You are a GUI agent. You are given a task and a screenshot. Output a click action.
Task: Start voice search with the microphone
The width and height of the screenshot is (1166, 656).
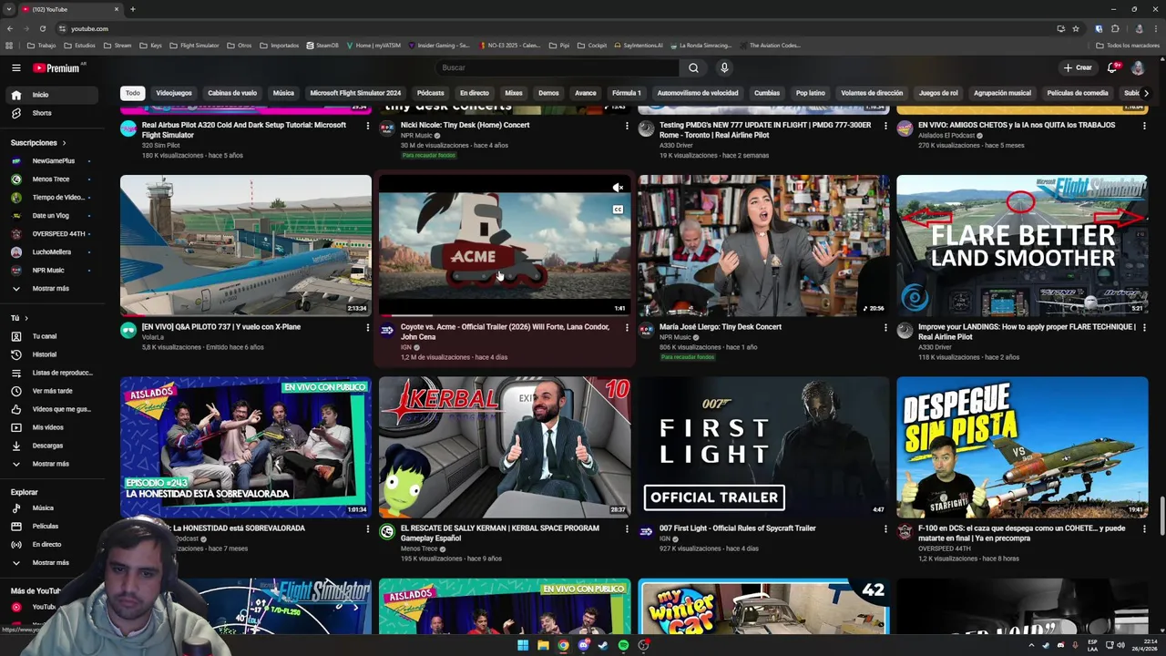click(724, 67)
